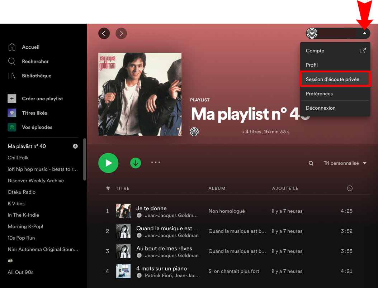This screenshot has width=378, height=288.
Task: Open the Accueil home icon
Action: (x=12, y=47)
